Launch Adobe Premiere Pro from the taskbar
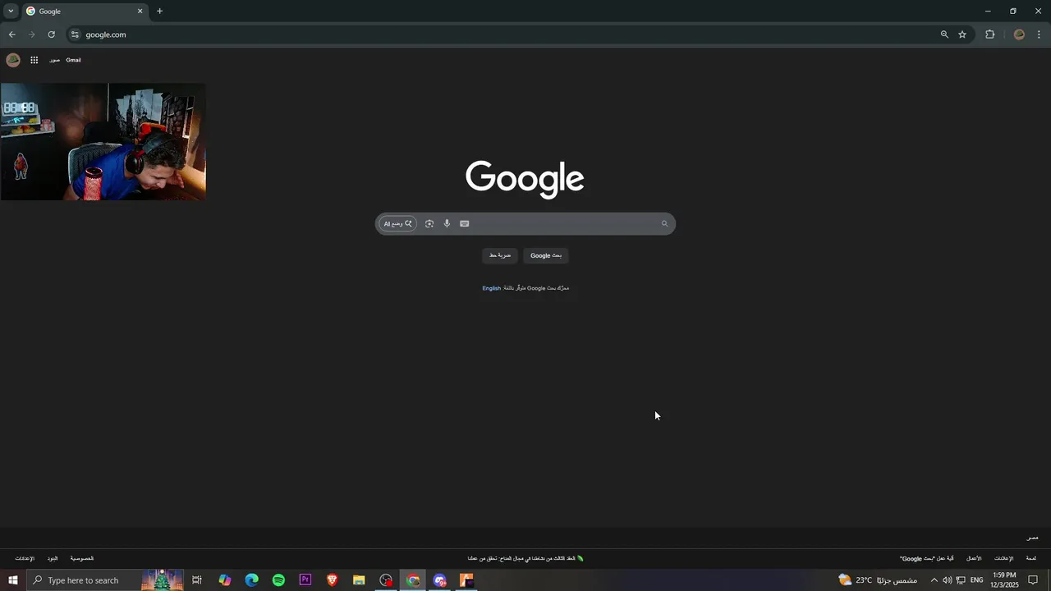This screenshot has height=591, width=1051. point(305,580)
